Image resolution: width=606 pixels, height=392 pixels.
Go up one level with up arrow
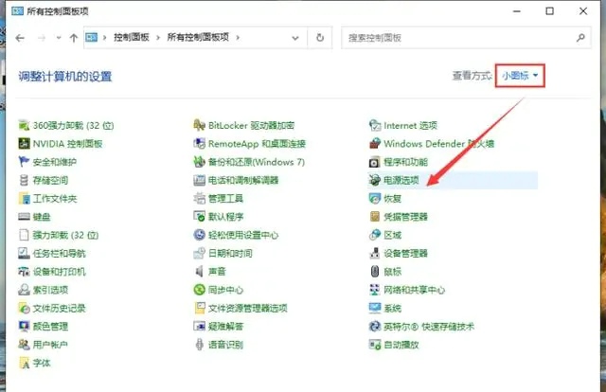[74, 38]
